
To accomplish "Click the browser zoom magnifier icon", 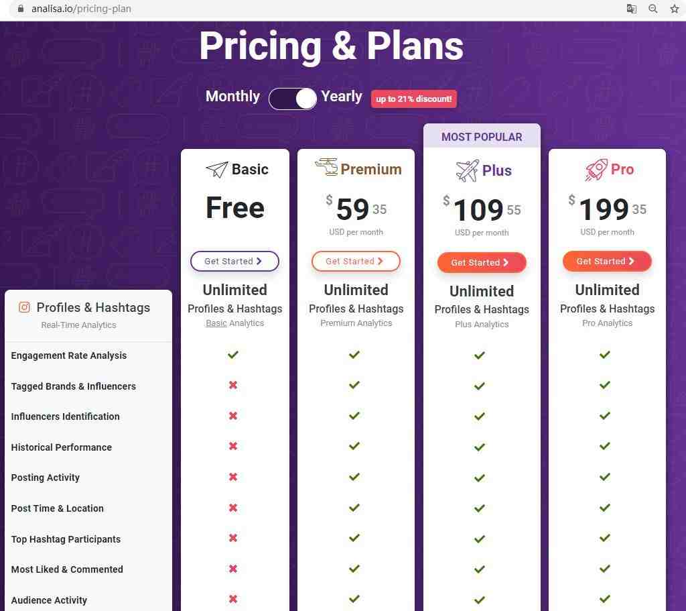I will click(x=653, y=9).
